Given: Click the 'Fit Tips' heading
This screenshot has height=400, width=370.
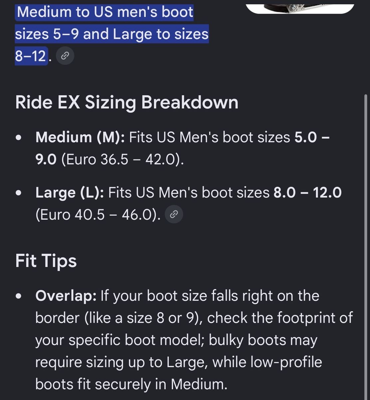Looking at the screenshot, I should [x=46, y=261].
